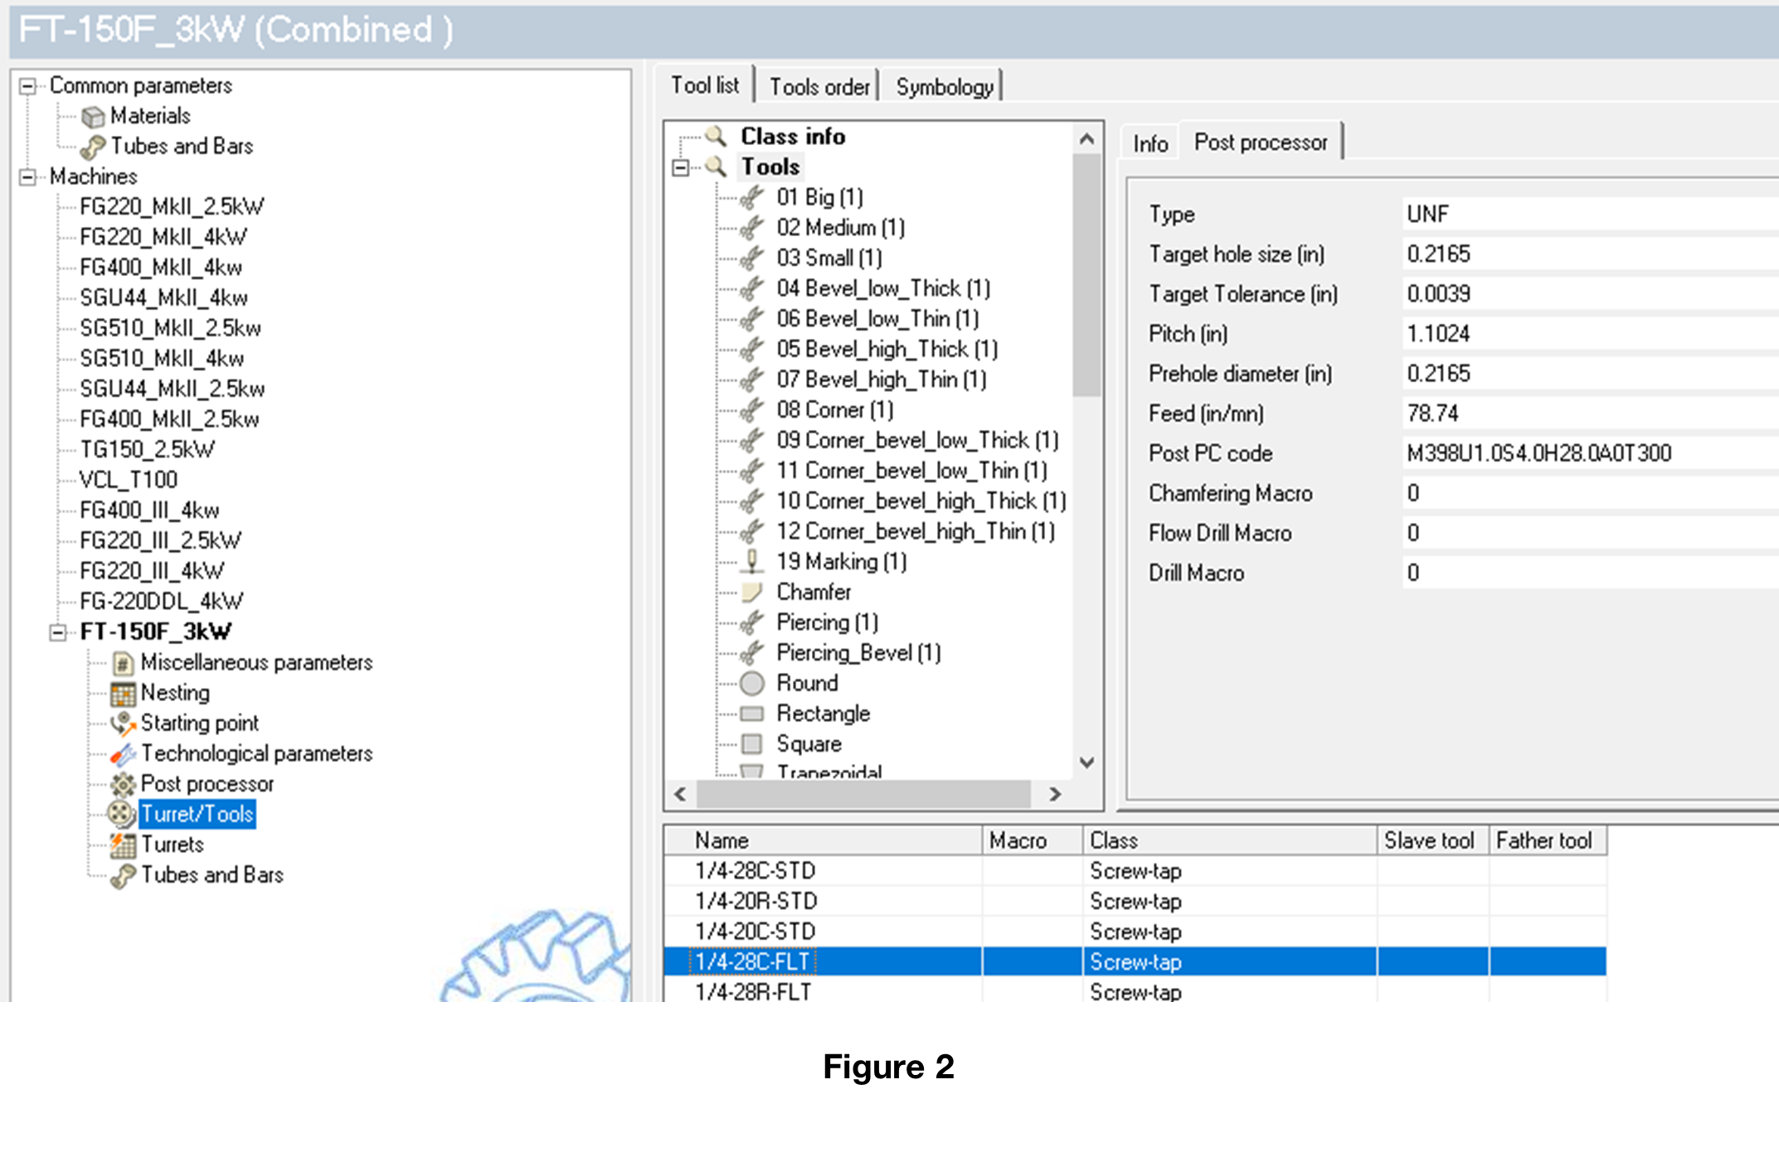Click the Materials cube icon
The width and height of the screenshot is (1779, 1157).
tap(93, 117)
